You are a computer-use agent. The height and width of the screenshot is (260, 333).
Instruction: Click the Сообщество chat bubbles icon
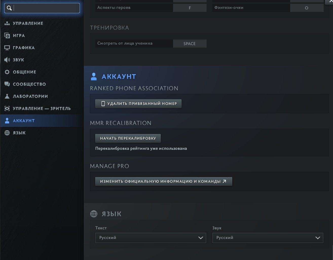tap(7, 84)
